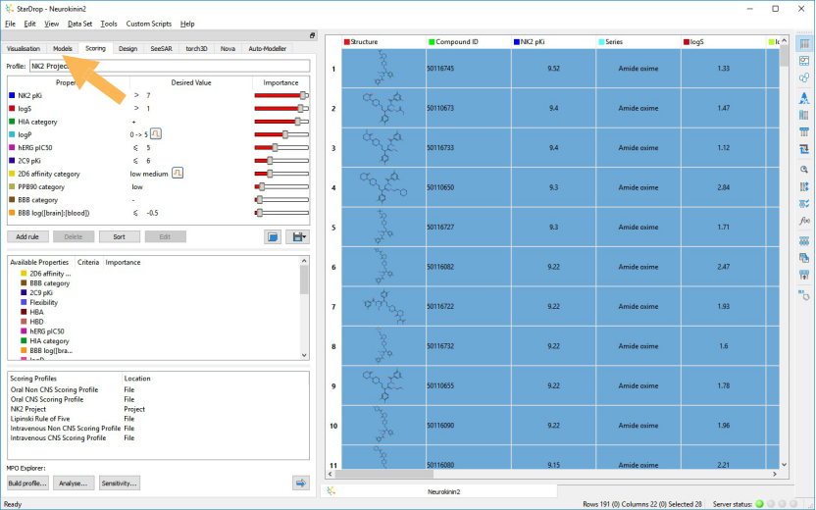This screenshot has height=510, width=816.
Task: Open the Tools menu
Action: (x=109, y=24)
